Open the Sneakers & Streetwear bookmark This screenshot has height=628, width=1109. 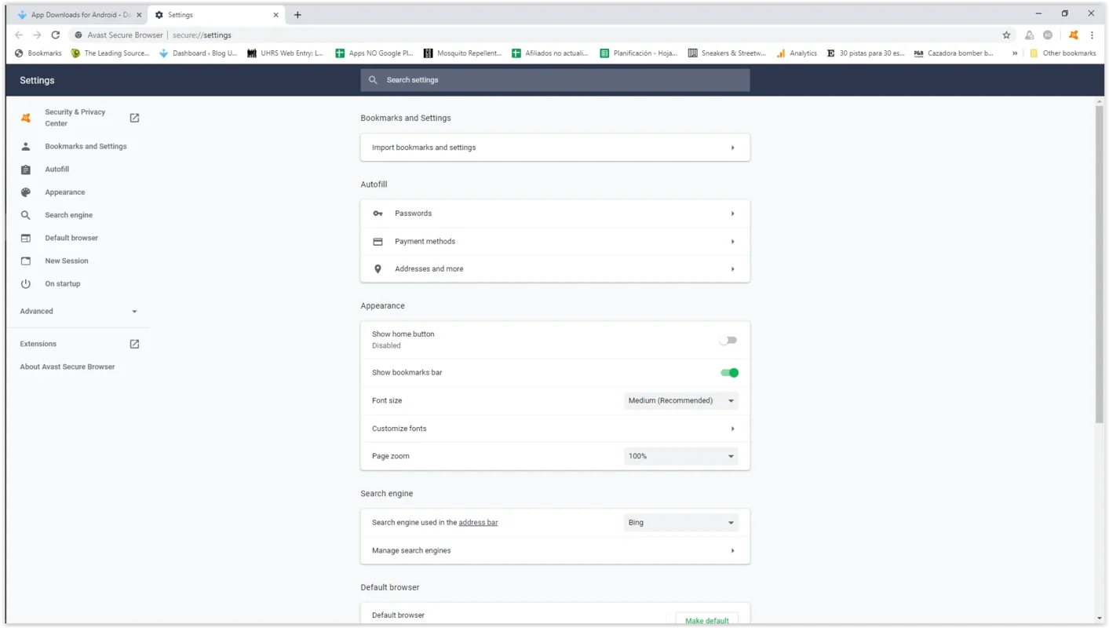(727, 53)
